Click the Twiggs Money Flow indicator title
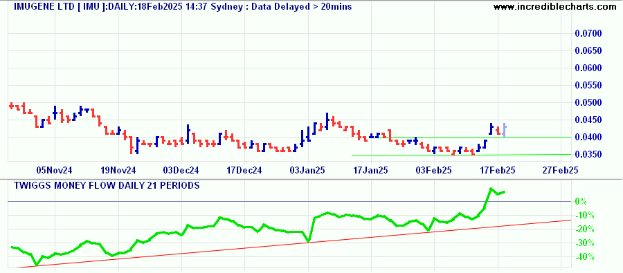Screen dimensions: 623x273 (107, 185)
